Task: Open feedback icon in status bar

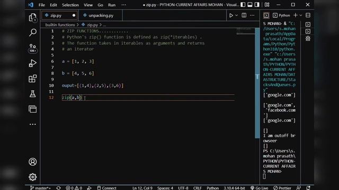Action: pos(298,188)
